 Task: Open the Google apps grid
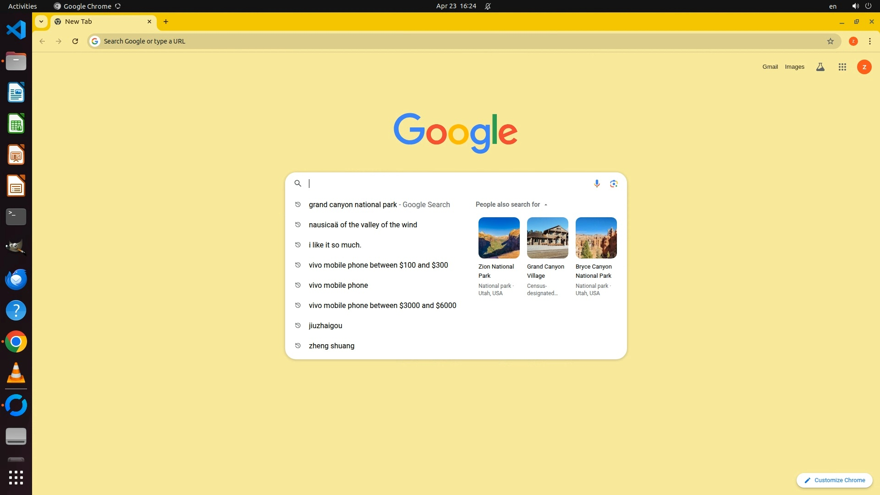click(842, 67)
